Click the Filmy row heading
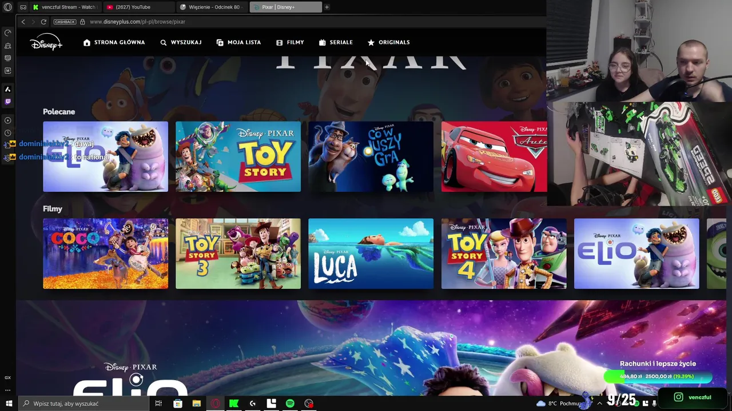Viewport: 732px width, 411px height. tap(53, 209)
